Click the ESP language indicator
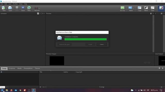 148,90
